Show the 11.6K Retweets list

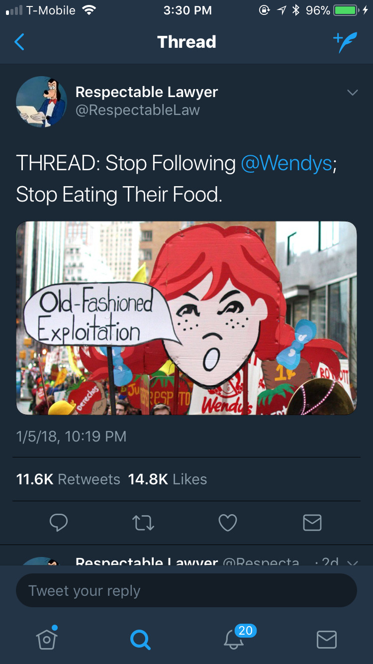click(68, 479)
